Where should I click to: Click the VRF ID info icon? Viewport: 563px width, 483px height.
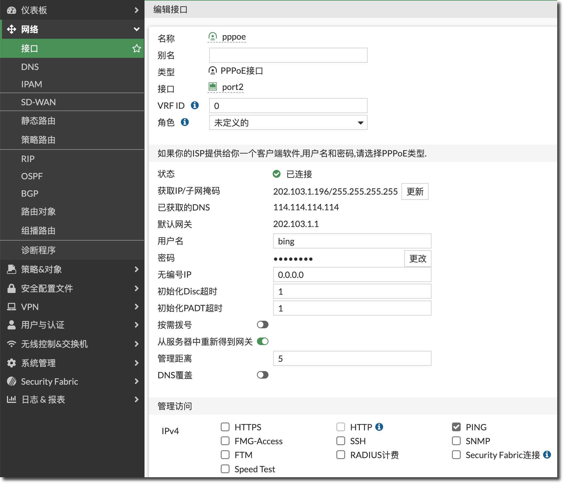click(195, 105)
